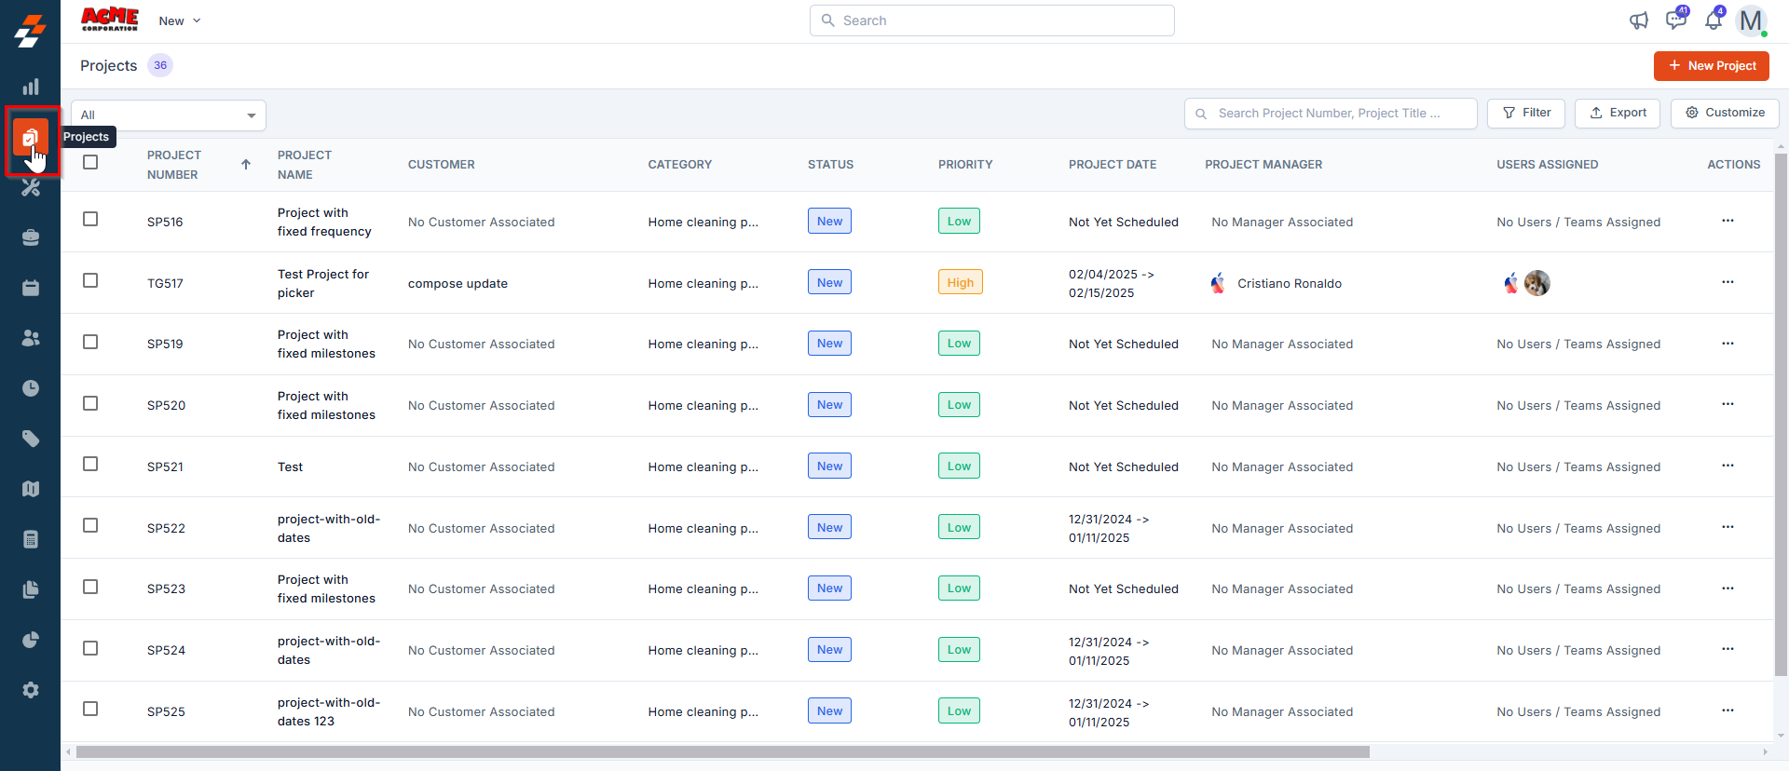Image resolution: width=1789 pixels, height=771 pixels.
Task: Open the dashboard bar chart sidebar icon
Action: tap(31, 88)
